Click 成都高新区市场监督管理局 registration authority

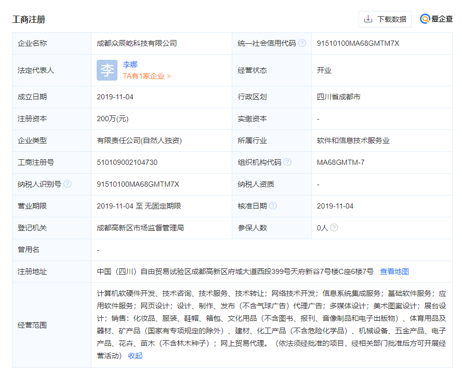click(140, 228)
